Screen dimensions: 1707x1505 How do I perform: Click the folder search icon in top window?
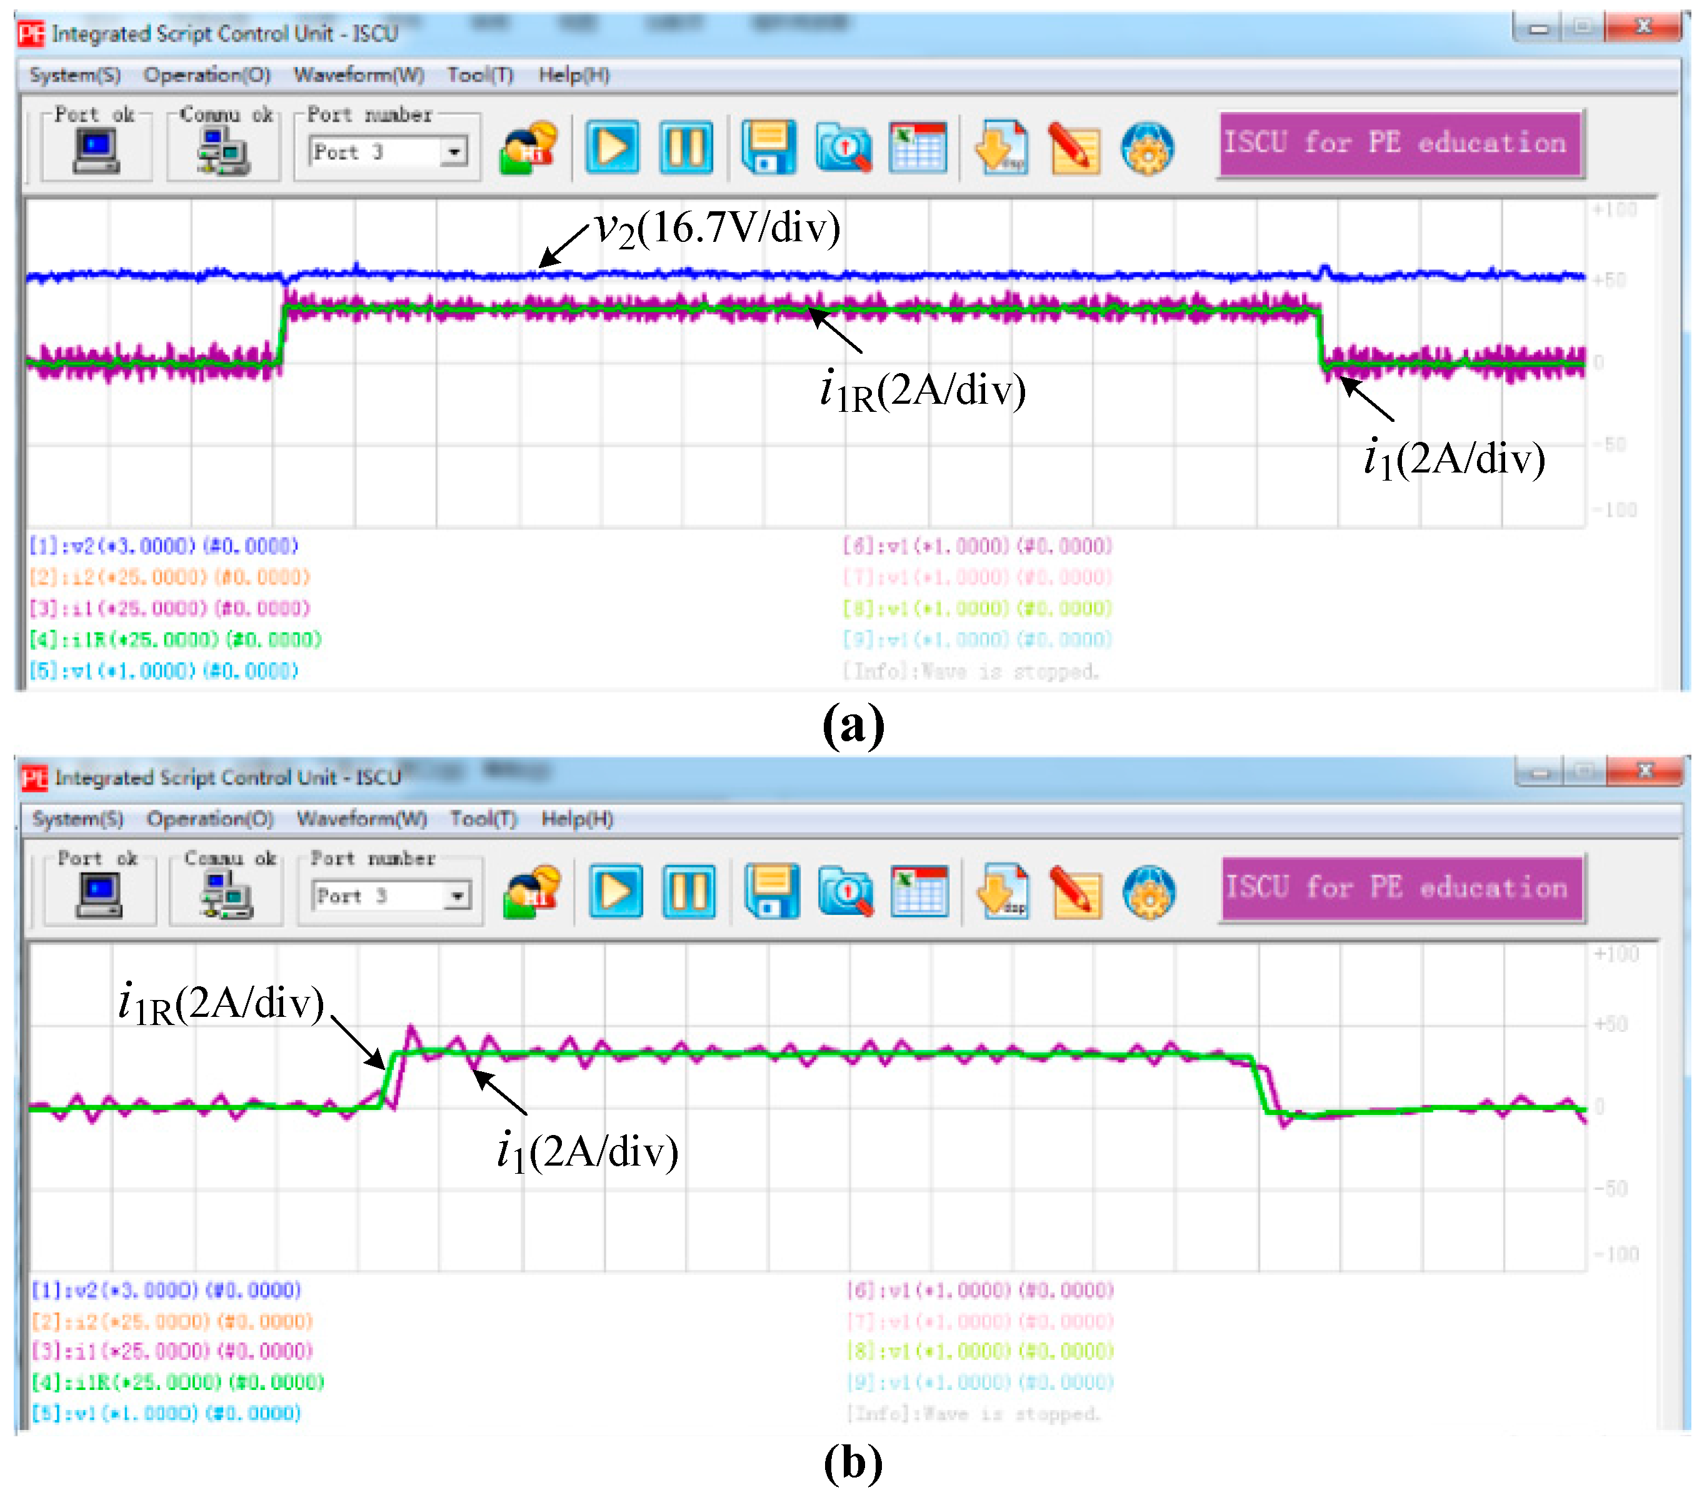[843, 148]
